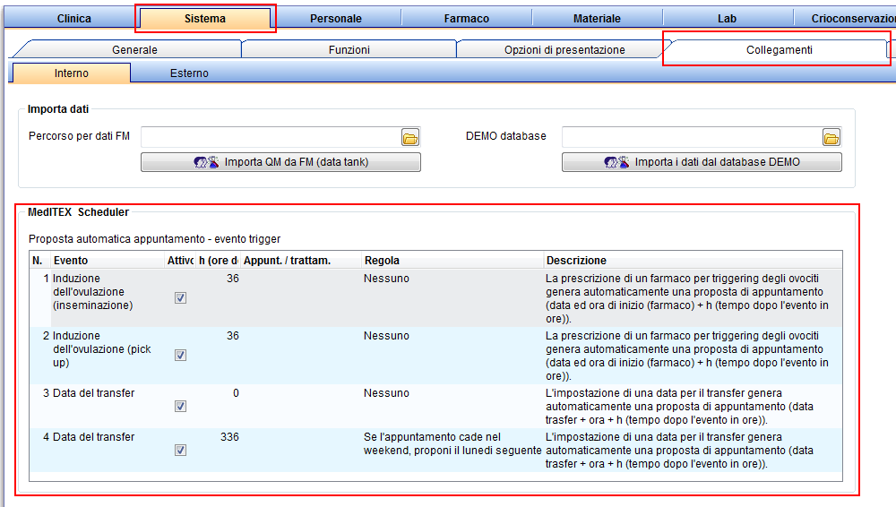The image size is (896, 507).
Task: Click Nessuno rule in row 1
Action: tap(386, 279)
